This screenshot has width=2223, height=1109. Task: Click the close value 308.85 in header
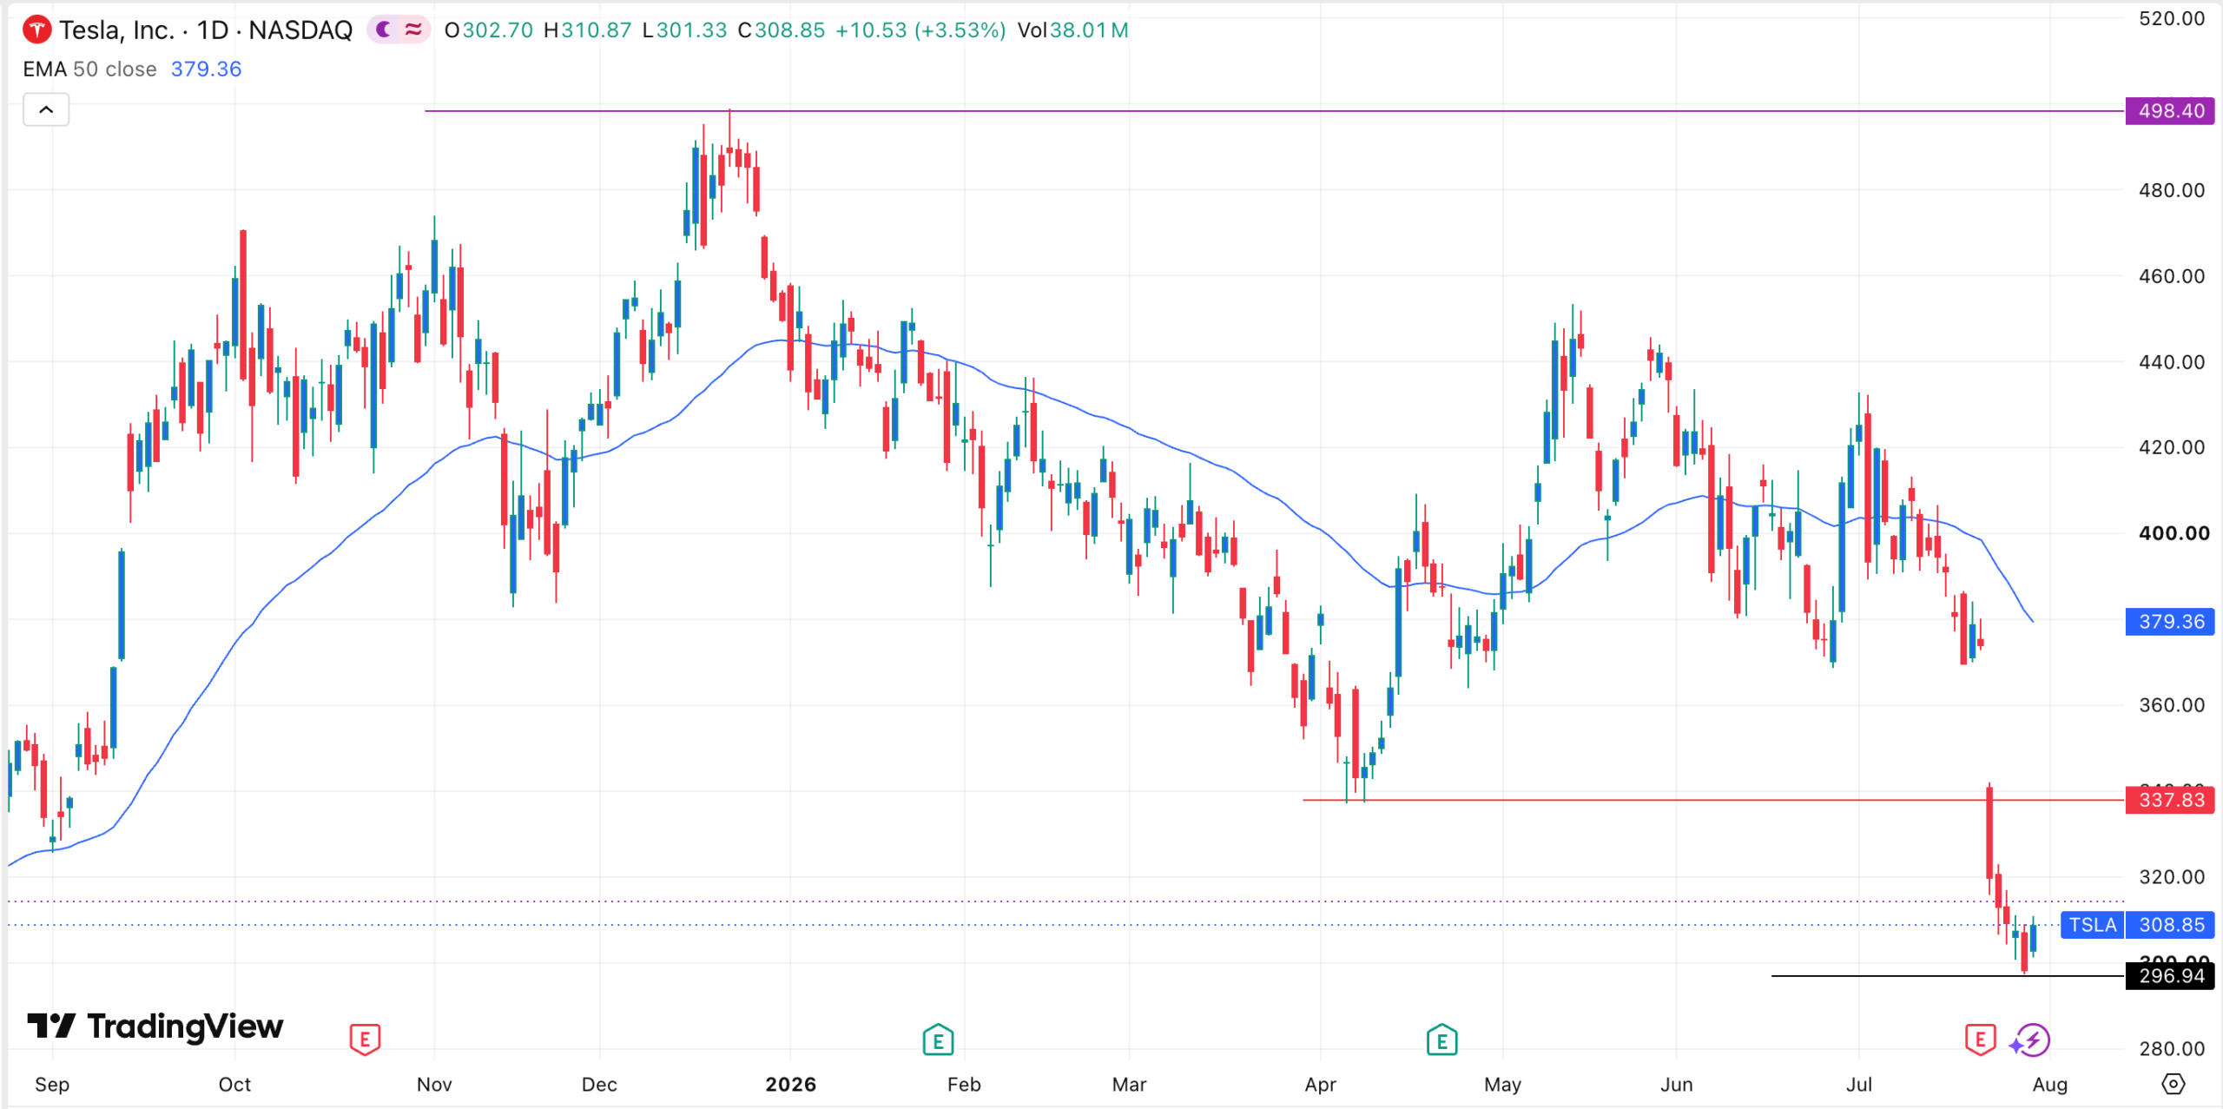tap(789, 30)
